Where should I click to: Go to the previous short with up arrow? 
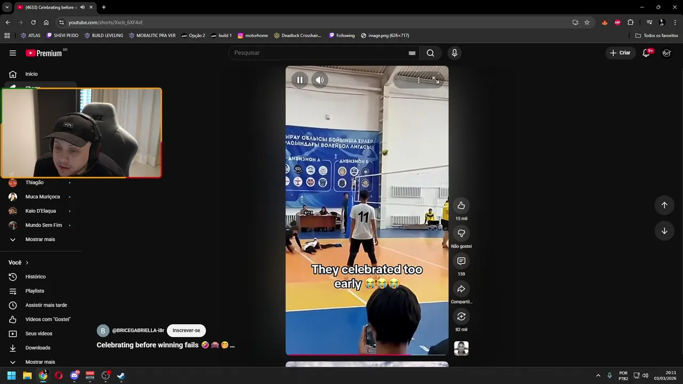pyautogui.click(x=664, y=205)
